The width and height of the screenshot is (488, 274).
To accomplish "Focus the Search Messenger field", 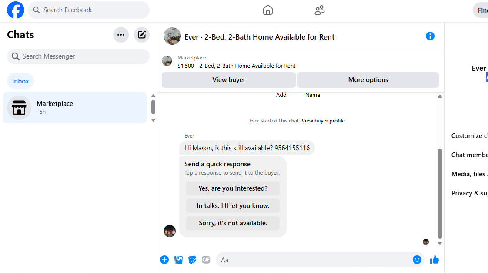I will [78, 56].
